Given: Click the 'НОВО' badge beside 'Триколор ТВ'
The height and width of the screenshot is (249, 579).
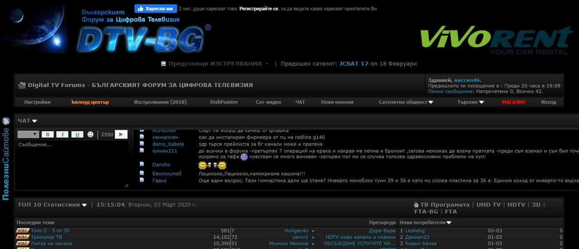Looking at the screenshot, I should [x=23, y=237].
